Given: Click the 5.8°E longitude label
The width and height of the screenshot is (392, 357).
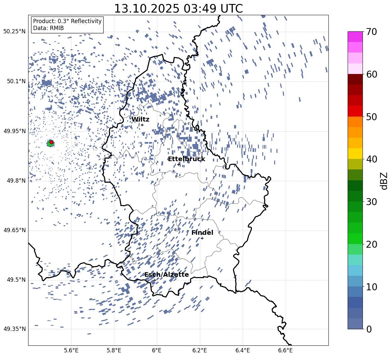Looking at the screenshot, I should click(x=114, y=350).
